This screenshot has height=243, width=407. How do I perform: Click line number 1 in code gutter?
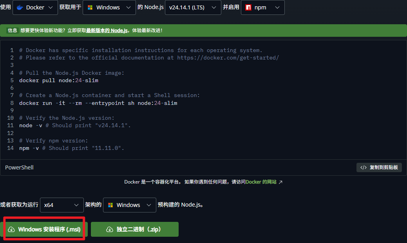12,50
